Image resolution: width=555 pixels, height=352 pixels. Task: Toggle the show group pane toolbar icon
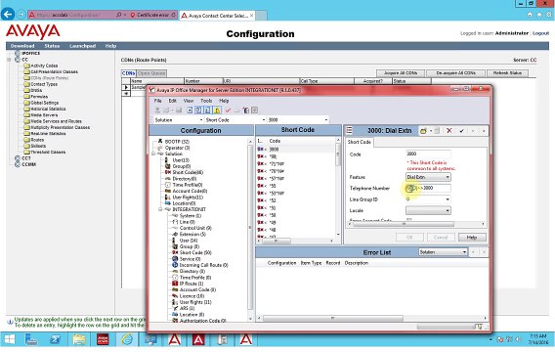[x=208, y=110]
